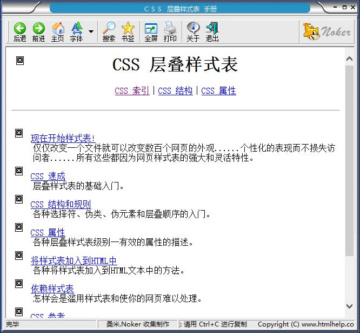Viewport: 360px width, 333px height.
Task: Maximize the window
Action: click(x=344, y=8)
